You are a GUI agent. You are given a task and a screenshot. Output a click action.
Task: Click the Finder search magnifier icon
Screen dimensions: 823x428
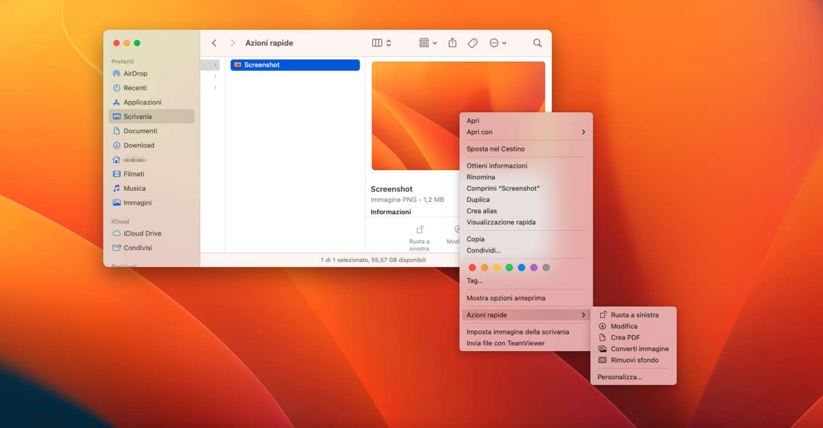coord(537,43)
